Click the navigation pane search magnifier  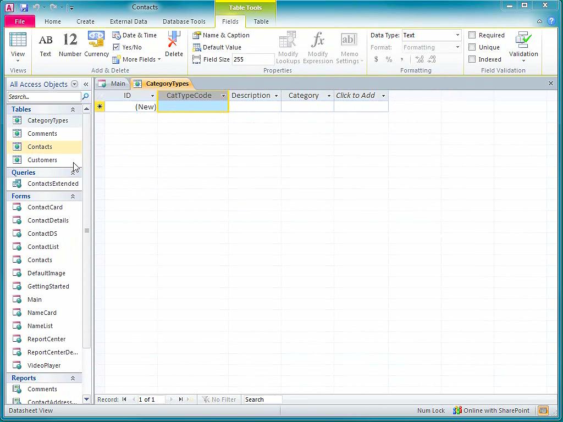[85, 97]
